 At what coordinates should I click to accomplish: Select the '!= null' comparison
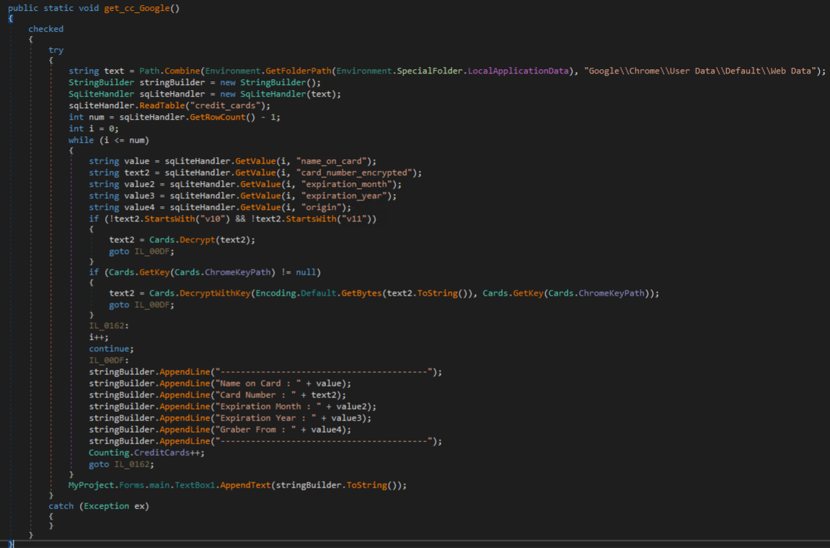pos(298,272)
